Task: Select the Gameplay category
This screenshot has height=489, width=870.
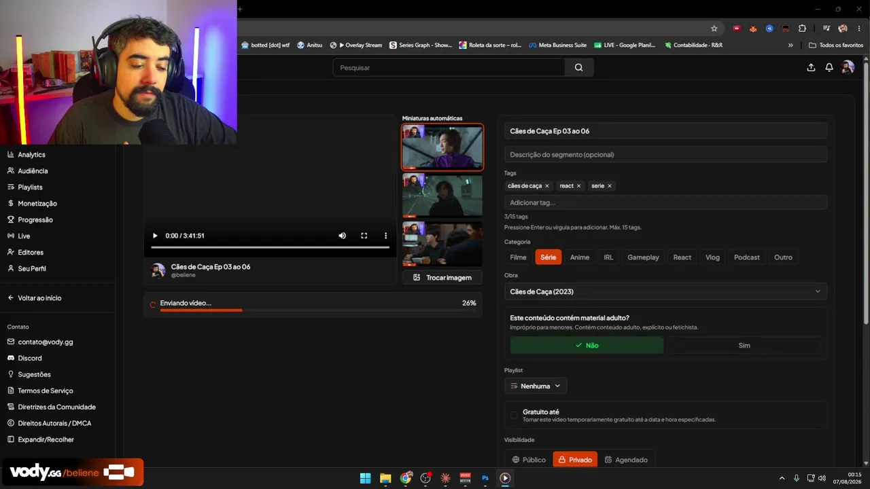Action: pos(643,257)
